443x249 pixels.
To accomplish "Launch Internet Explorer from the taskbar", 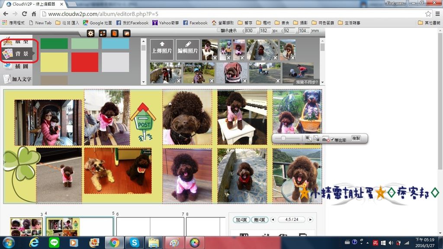I will [34, 243].
